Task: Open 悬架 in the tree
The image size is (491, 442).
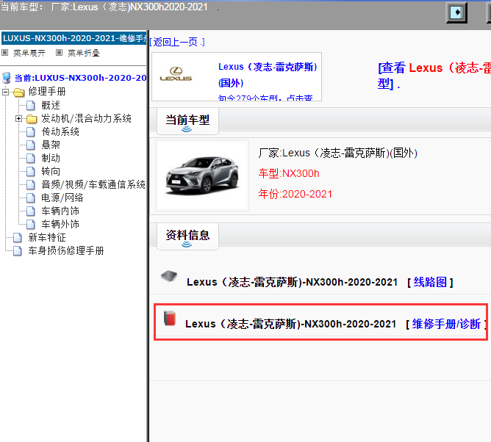Action: point(51,145)
